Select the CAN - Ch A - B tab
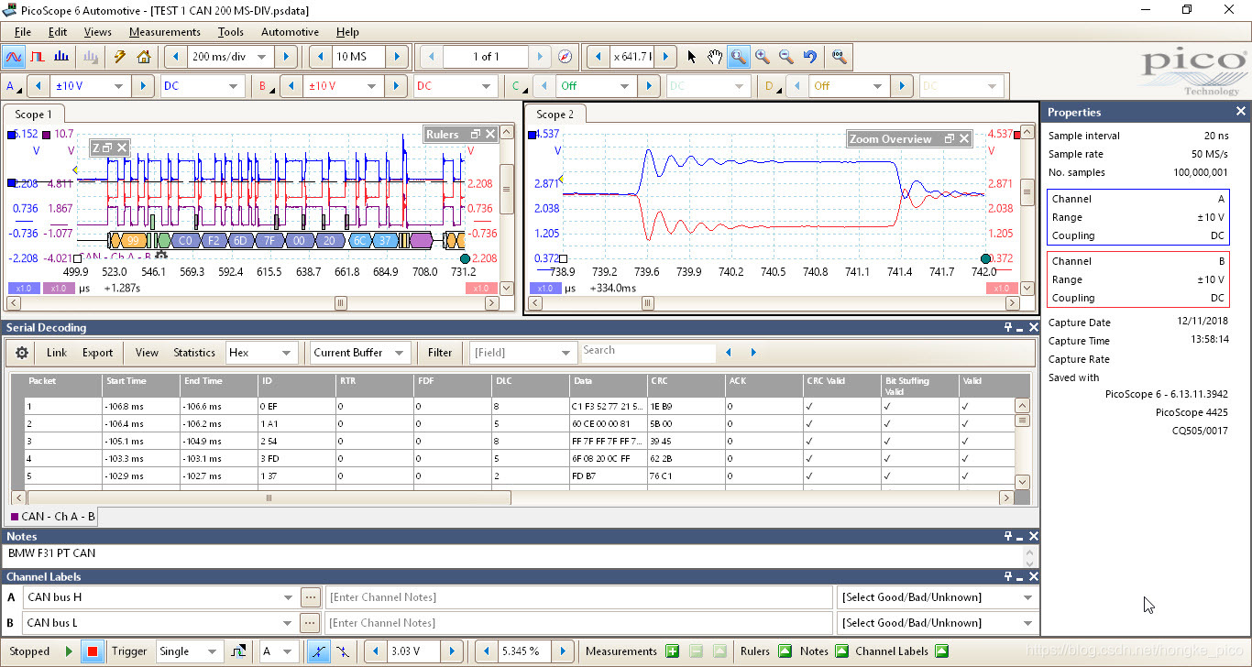 coord(53,517)
